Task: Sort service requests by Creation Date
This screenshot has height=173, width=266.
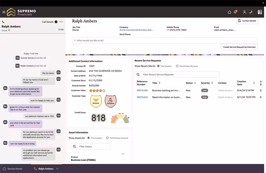Action: pyautogui.click(x=254, y=83)
